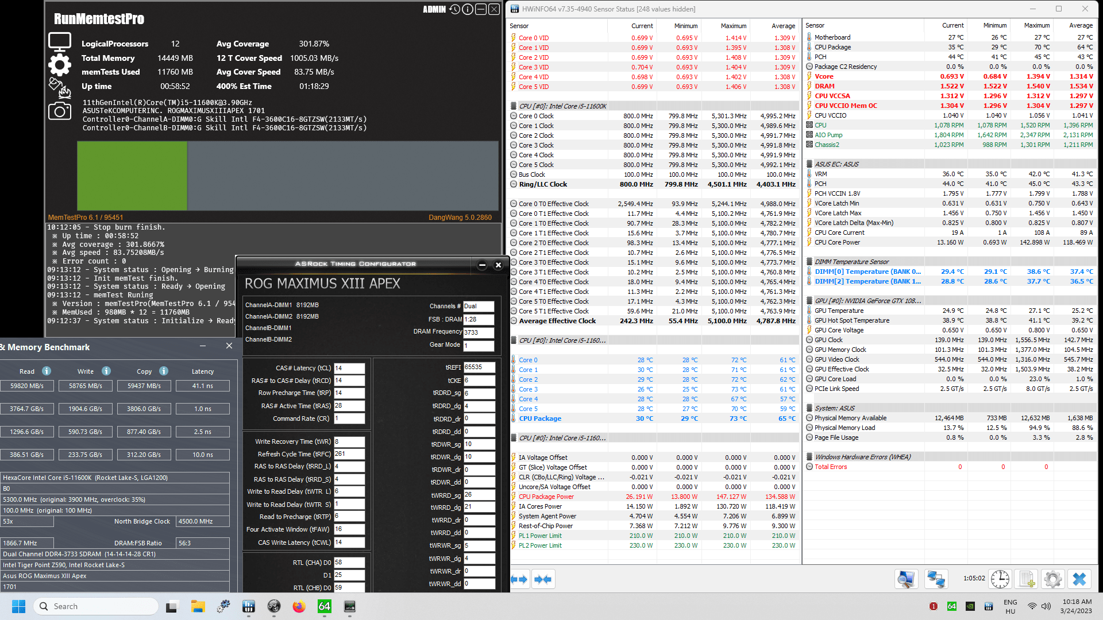Image resolution: width=1103 pixels, height=620 pixels.
Task: Open Firefox from taskbar
Action: click(x=299, y=606)
